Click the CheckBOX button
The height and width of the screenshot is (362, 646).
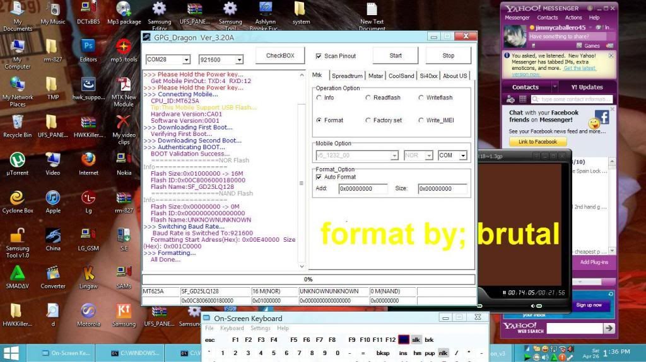(x=280, y=55)
